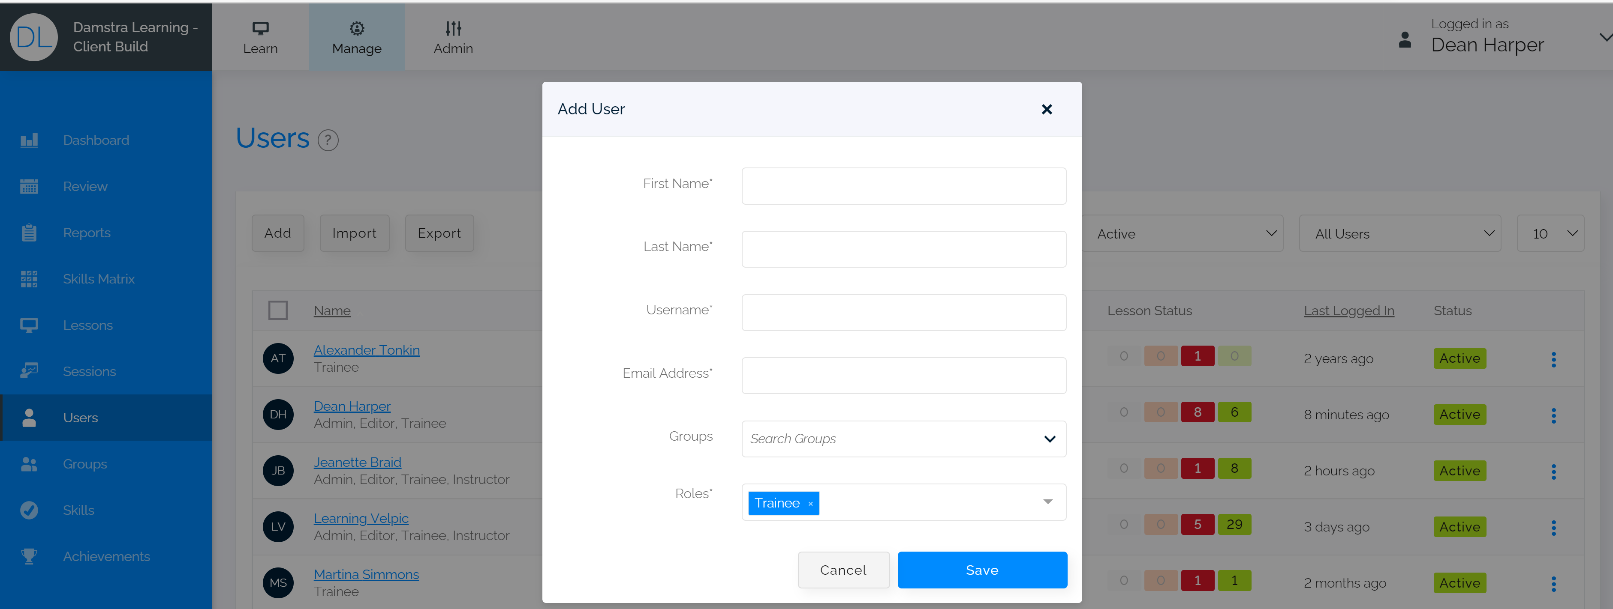
Task: Click the Users help question mark icon
Action: (328, 140)
